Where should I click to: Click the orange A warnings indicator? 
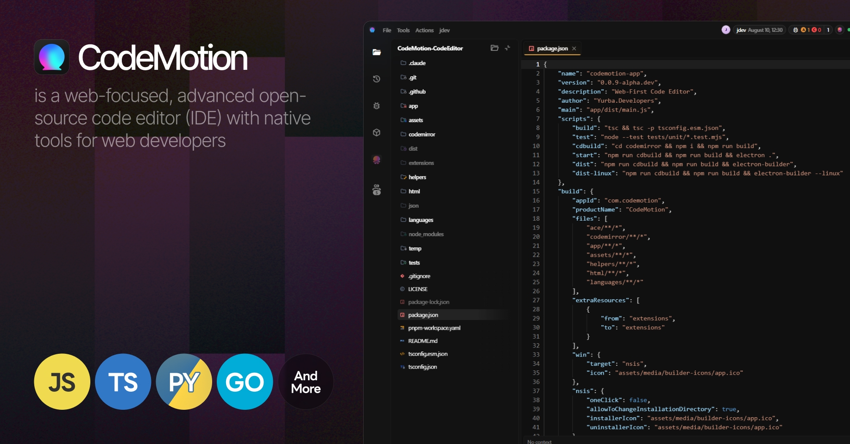pos(804,30)
